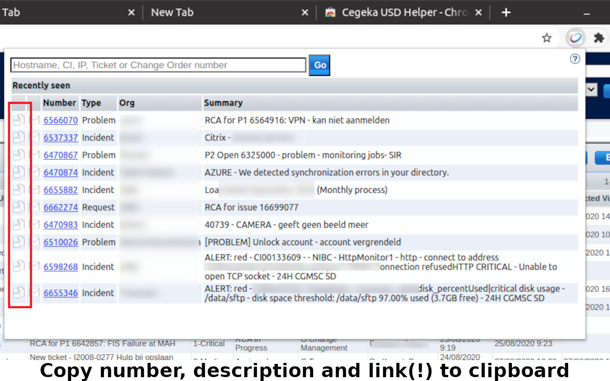Click 'RCA for P1 6642857' row in background page

pyautogui.click(x=102, y=343)
